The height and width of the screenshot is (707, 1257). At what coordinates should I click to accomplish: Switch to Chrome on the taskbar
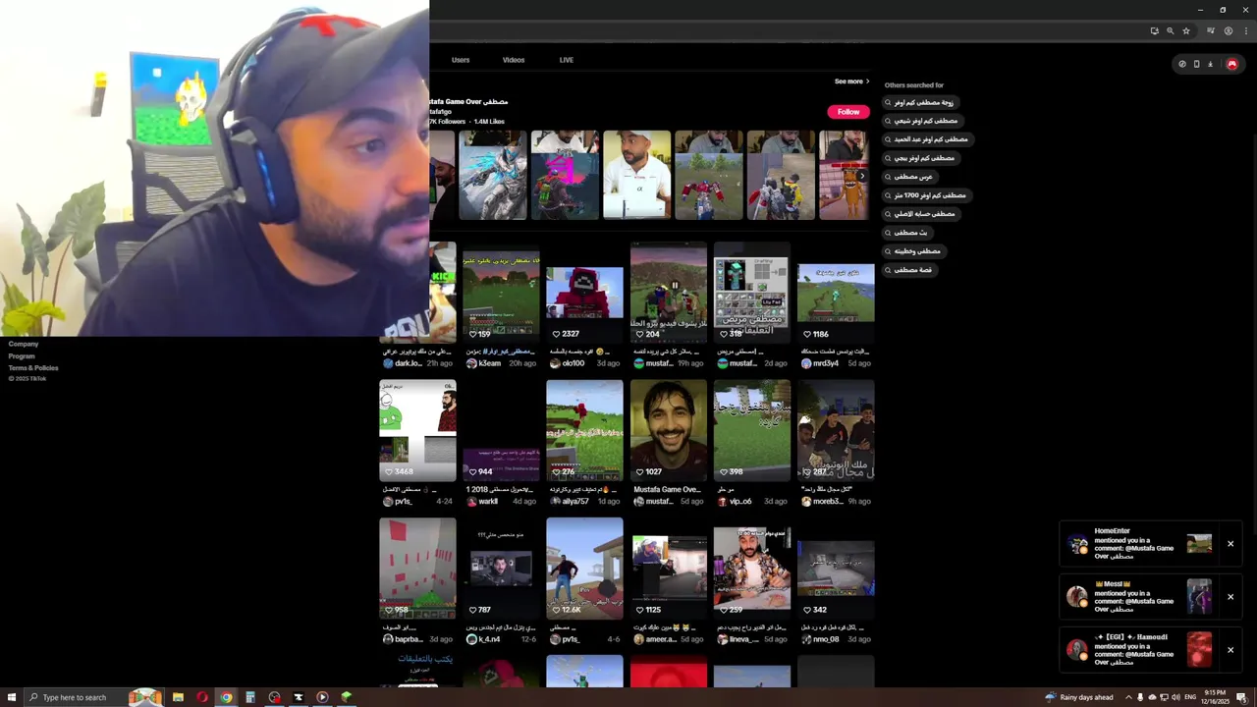(x=226, y=697)
